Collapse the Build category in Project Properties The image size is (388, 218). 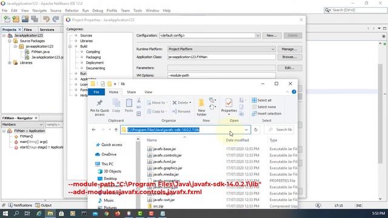click(70, 47)
